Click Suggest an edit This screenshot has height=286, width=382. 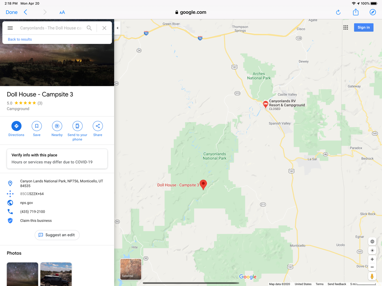pyautogui.click(x=57, y=235)
